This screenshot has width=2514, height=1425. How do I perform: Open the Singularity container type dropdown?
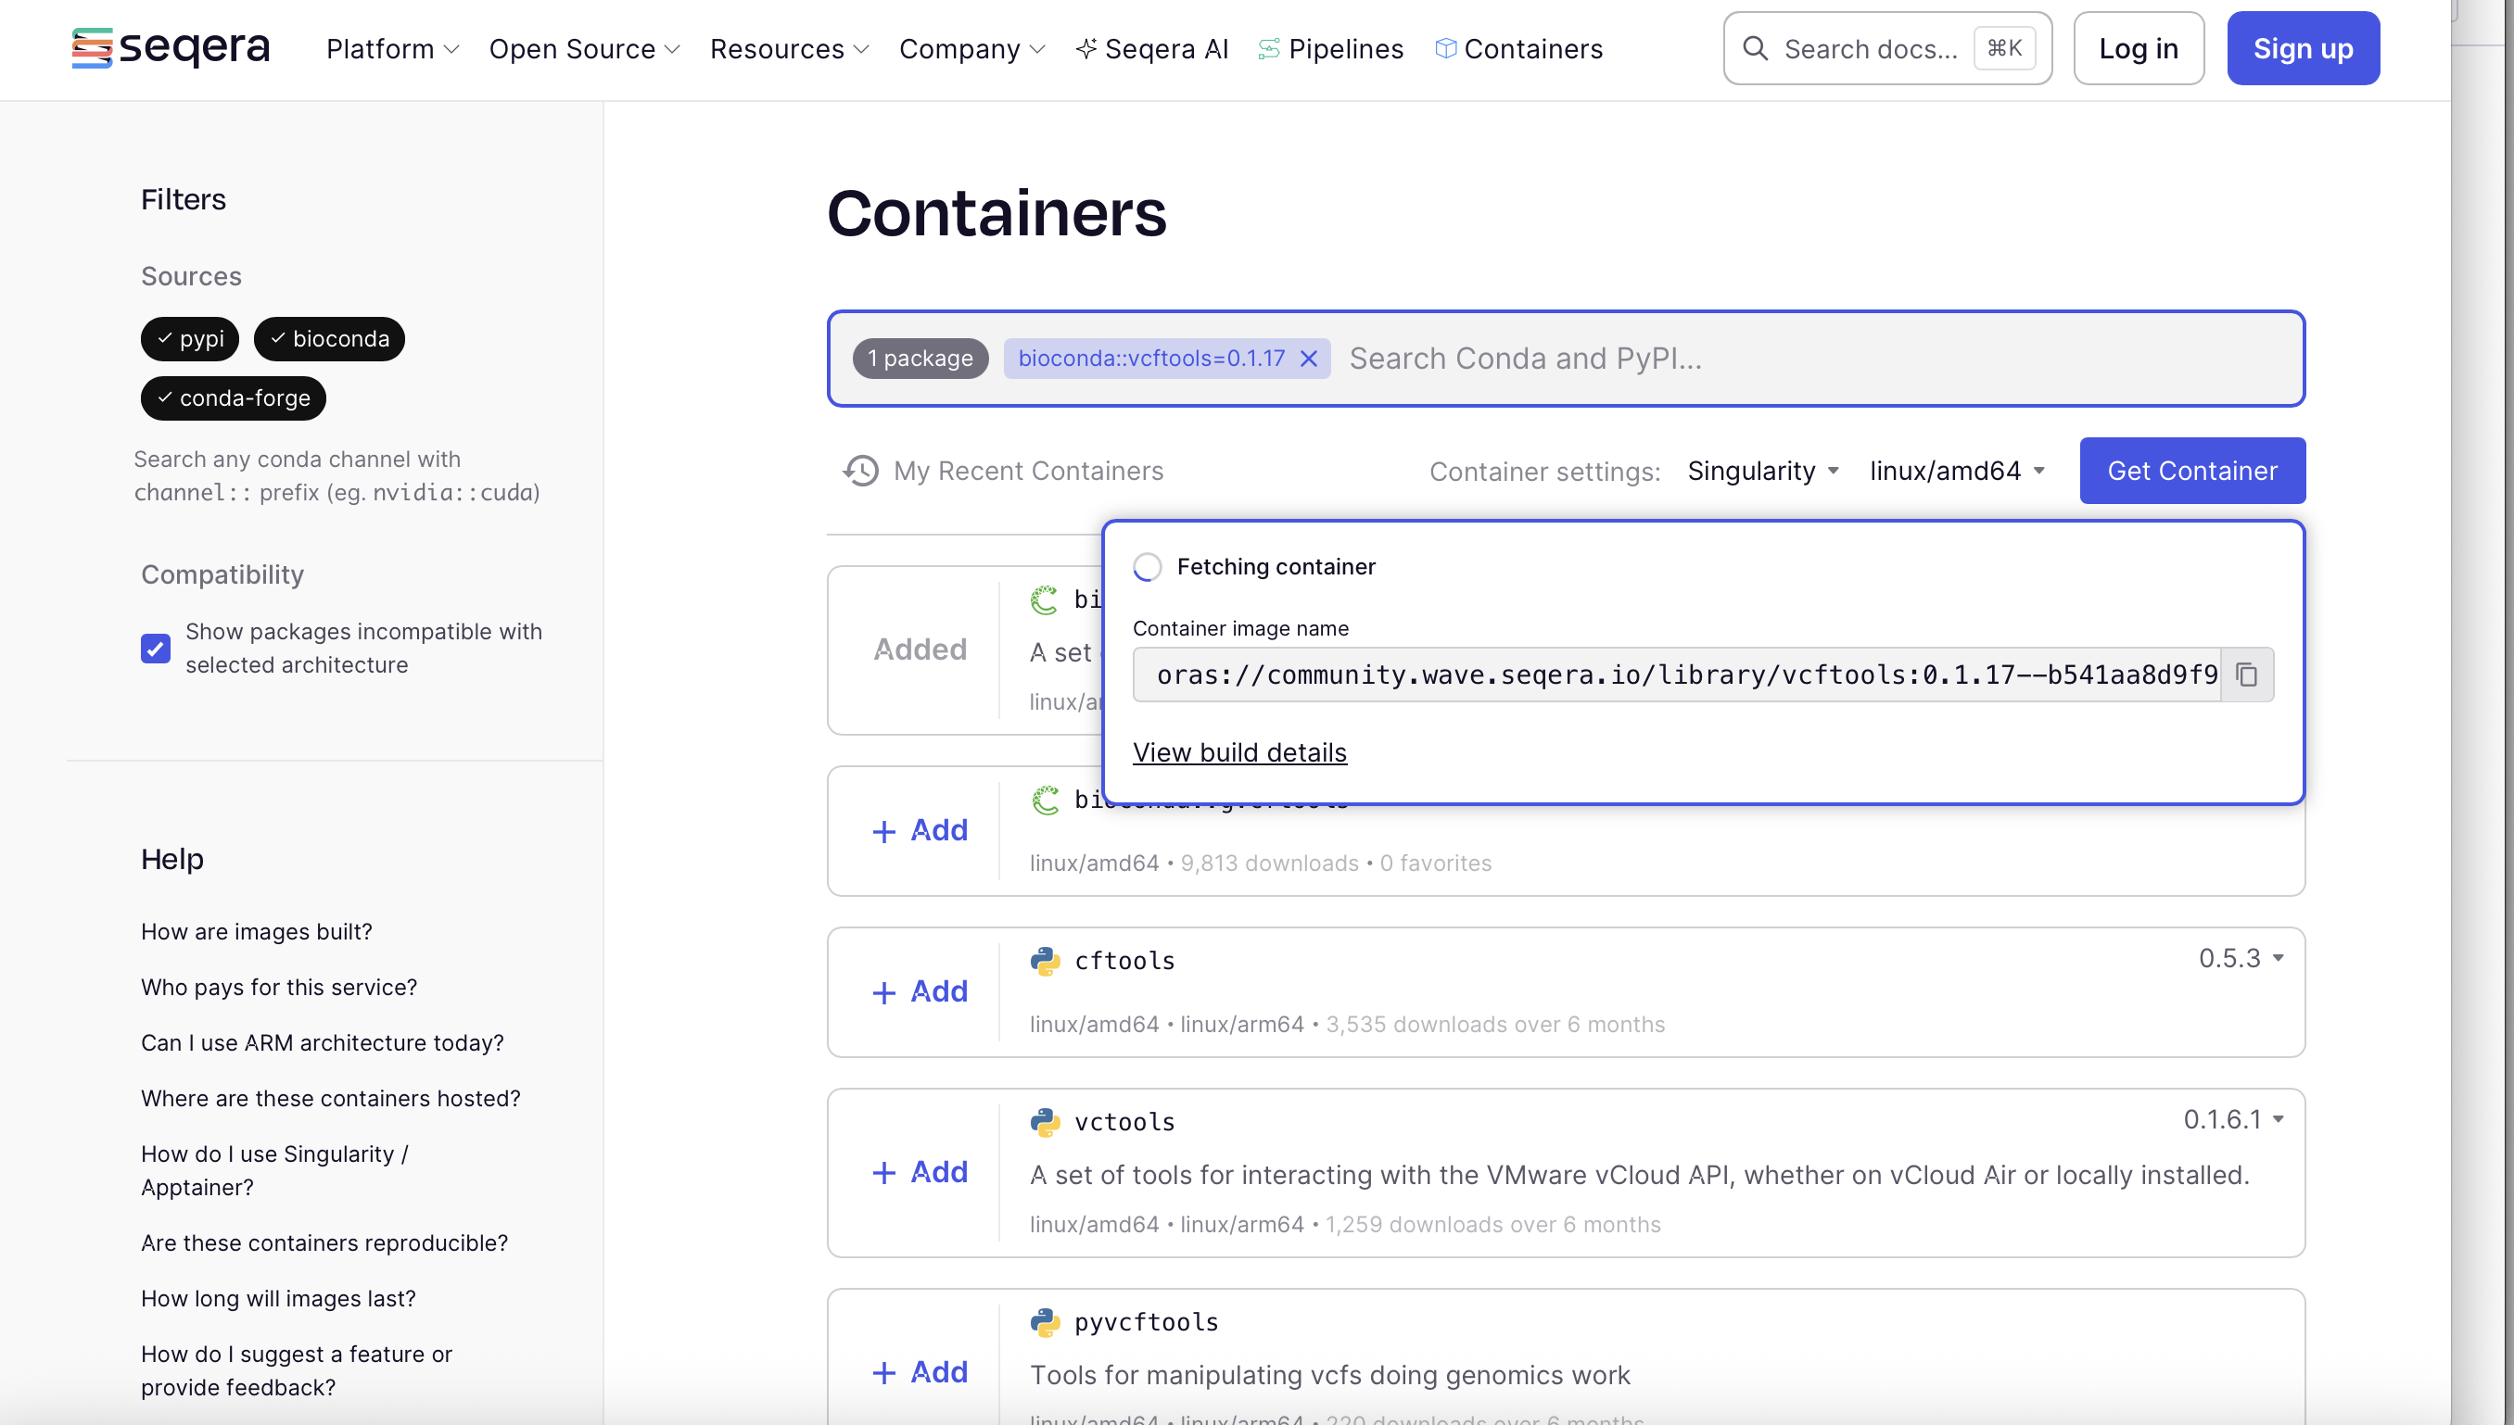pyautogui.click(x=1762, y=471)
